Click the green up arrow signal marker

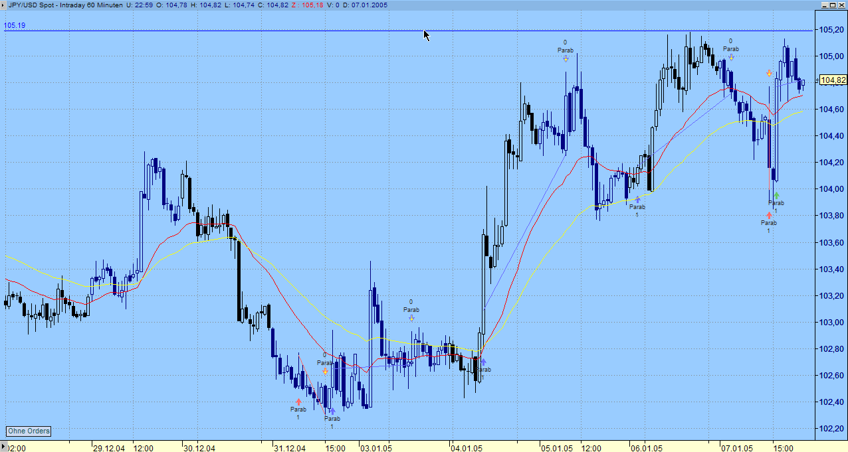[x=776, y=196]
